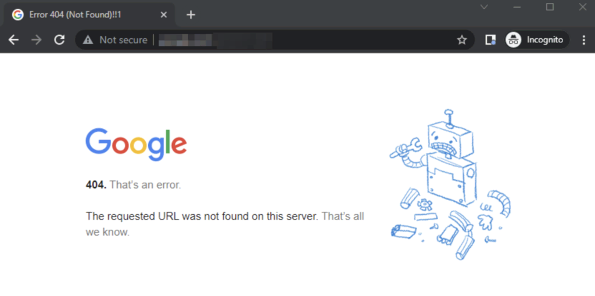Toggle the side panel icon

point(490,40)
